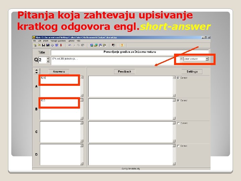Open the Help menu
The height and width of the screenshot is (181, 241).
78,41
